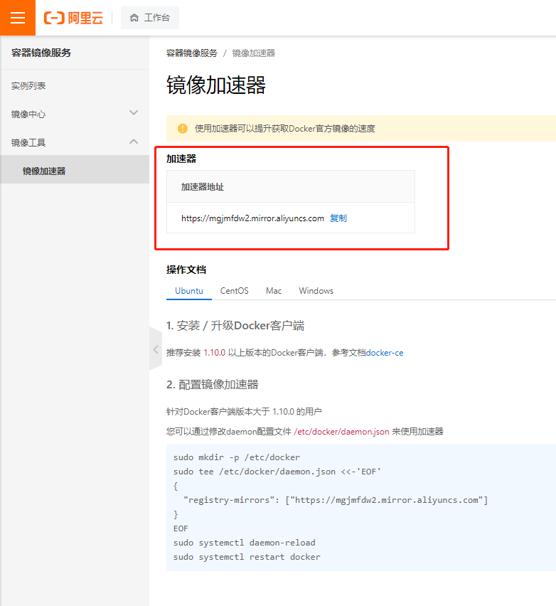This screenshot has height=606, width=556.
Task: Click the 操作文档 section heading
Action: [x=186, y=270]
